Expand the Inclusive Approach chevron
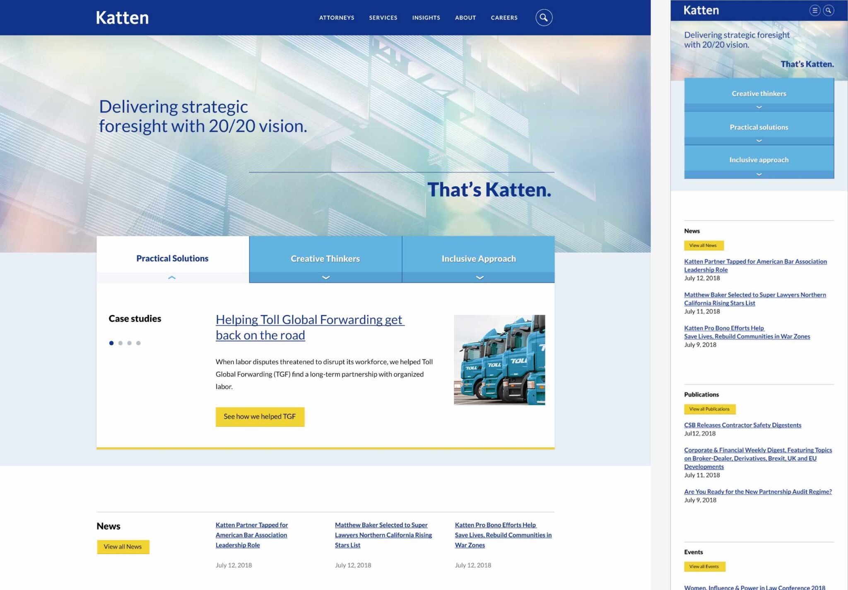 tap(480, 277)
